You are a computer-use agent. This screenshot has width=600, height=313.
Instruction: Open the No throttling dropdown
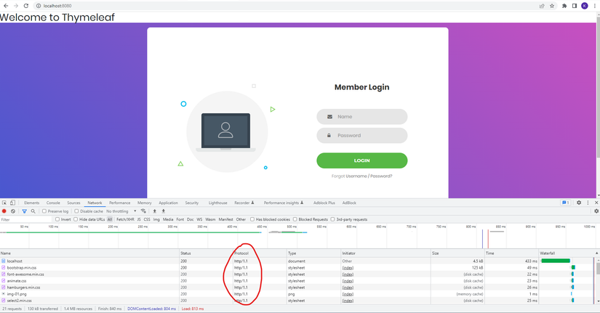tap(121, 211)
